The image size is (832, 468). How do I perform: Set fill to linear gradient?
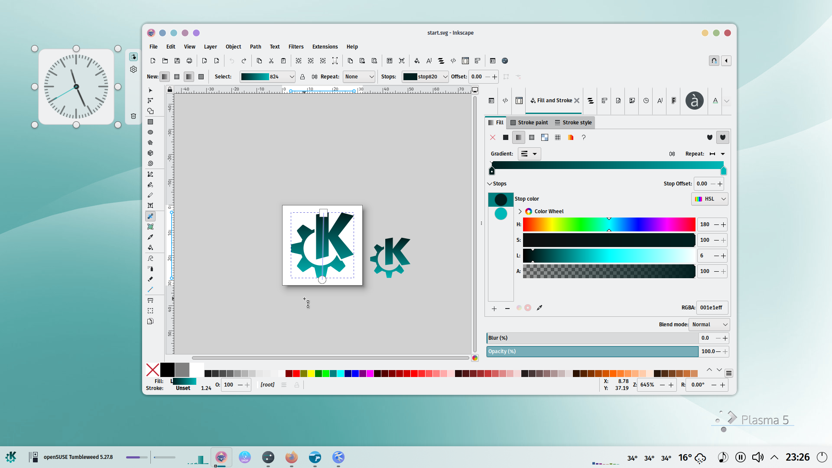(519, 137)
